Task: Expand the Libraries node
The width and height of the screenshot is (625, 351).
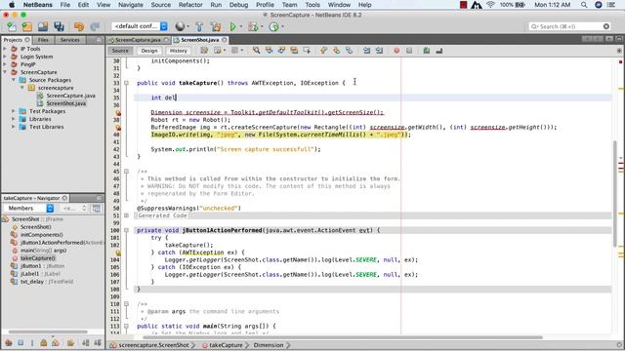Action: coord(14,119)
